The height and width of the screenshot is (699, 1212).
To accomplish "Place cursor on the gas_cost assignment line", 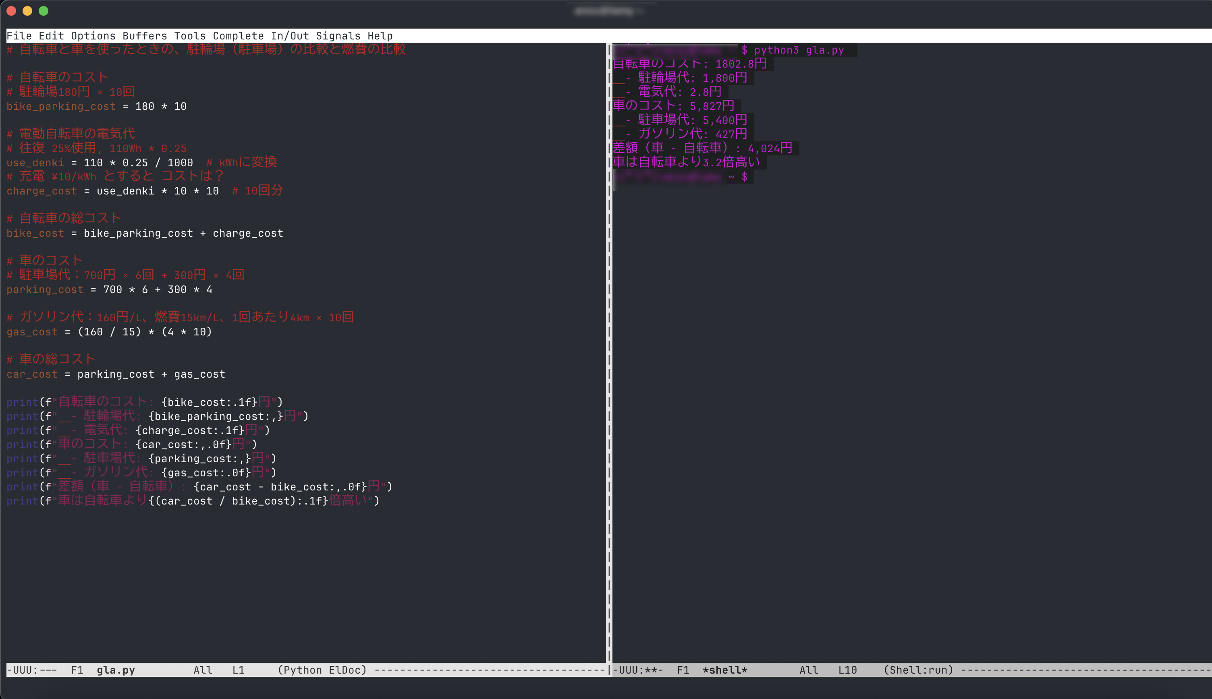I will point(109,332).
